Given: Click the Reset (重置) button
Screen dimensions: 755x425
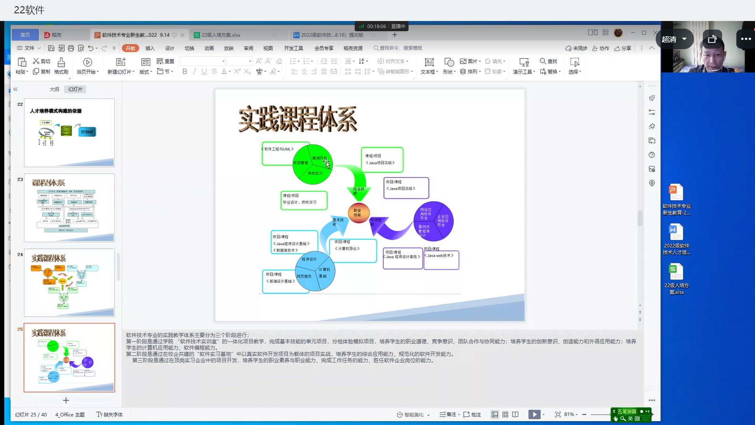Looking at the screenshot, I should click(166, 61).
